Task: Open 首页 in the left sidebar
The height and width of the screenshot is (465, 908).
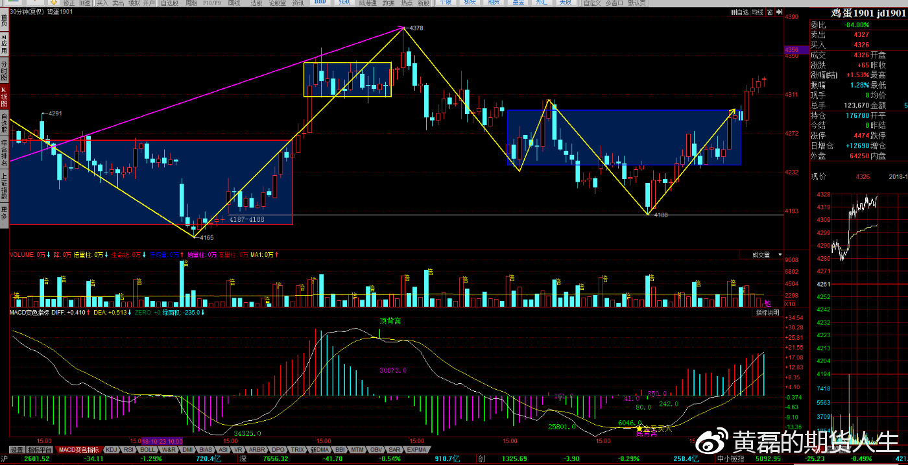Action: click(x=4, y=19)
